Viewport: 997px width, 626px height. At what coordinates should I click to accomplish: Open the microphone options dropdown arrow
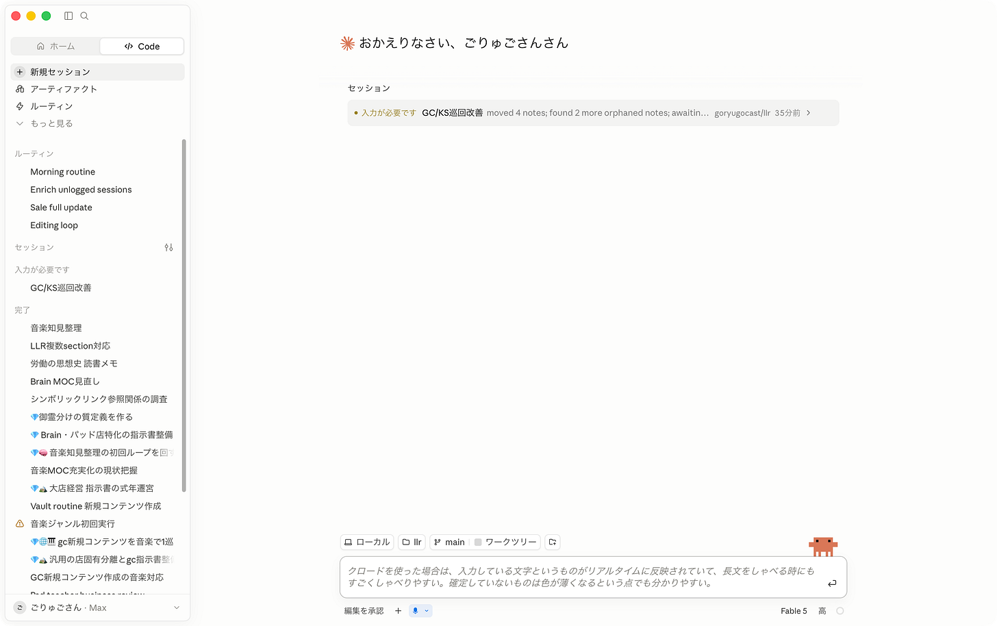(x=427, y=611)
